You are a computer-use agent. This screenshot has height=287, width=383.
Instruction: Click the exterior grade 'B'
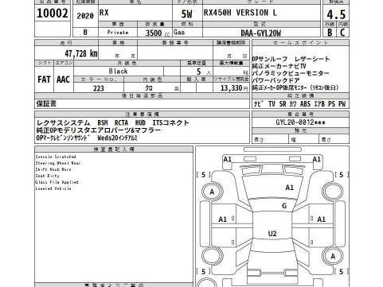(330, 33)
